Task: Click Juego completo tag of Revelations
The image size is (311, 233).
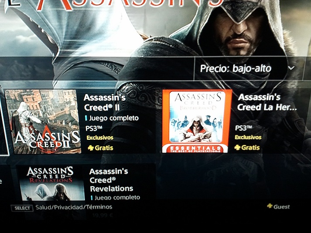Action: click(116, 198)
